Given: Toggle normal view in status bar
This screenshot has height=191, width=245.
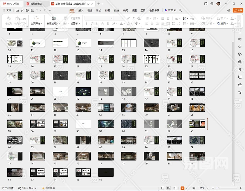Looking at the screenshot, I should point(163,188).
